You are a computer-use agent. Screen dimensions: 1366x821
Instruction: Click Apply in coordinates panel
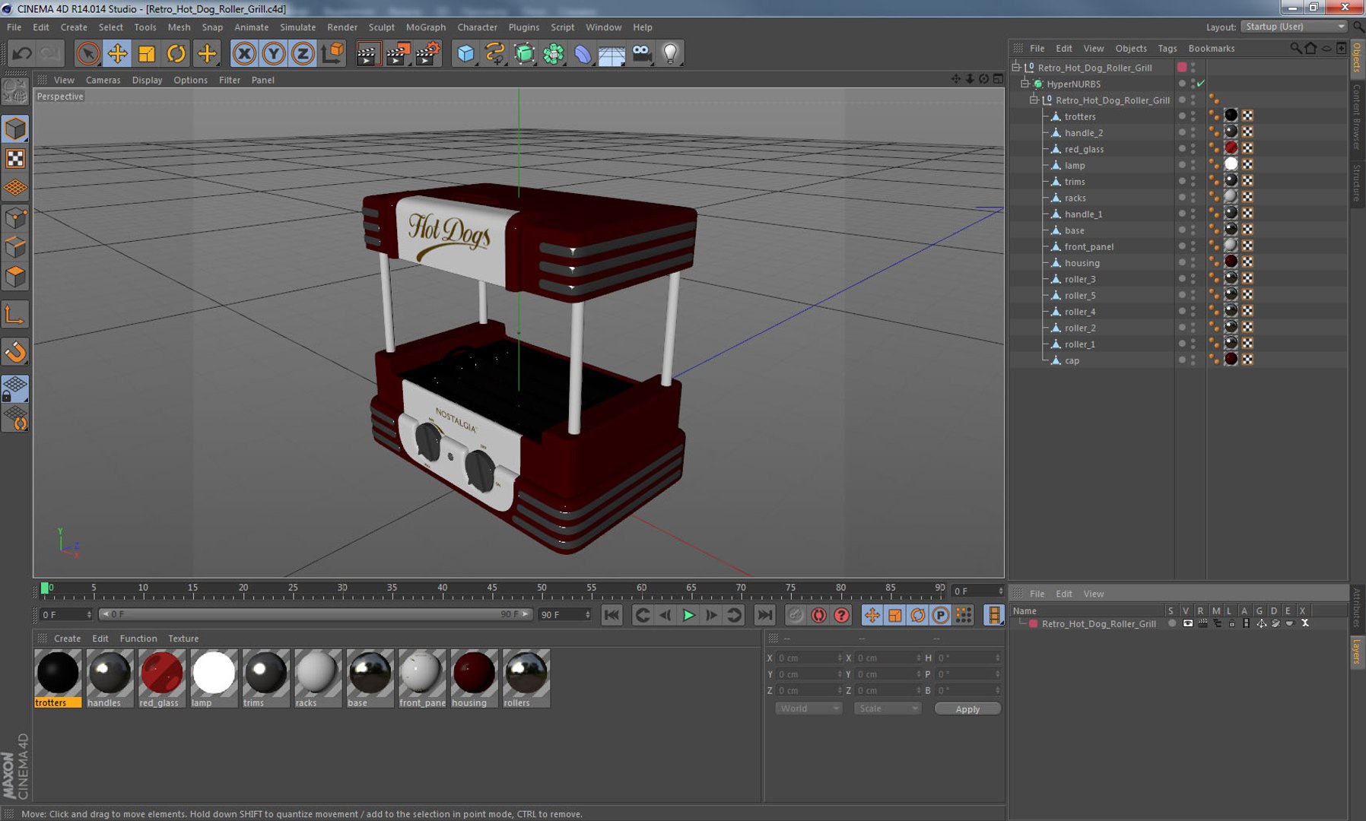point(967,708)
